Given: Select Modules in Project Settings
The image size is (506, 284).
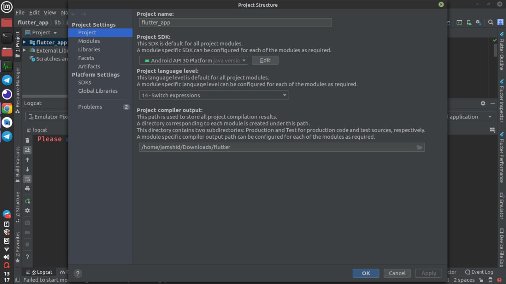Looking at the screenshot, I should pyautogui.click(x=89, y=41).
